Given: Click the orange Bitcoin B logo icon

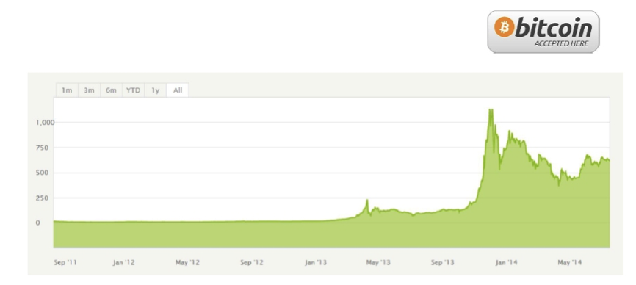Looking at the screenshot, I should tap(505, 27).
